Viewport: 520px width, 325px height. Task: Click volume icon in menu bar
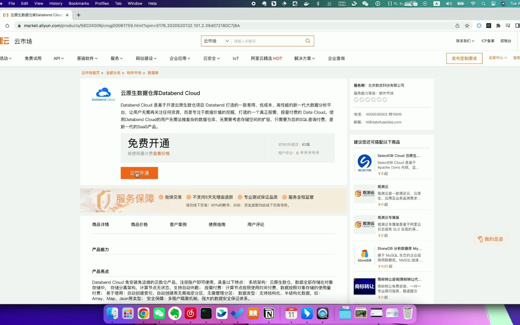point(449,4)
